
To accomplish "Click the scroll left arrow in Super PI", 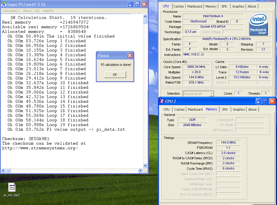I will (3, 171).
